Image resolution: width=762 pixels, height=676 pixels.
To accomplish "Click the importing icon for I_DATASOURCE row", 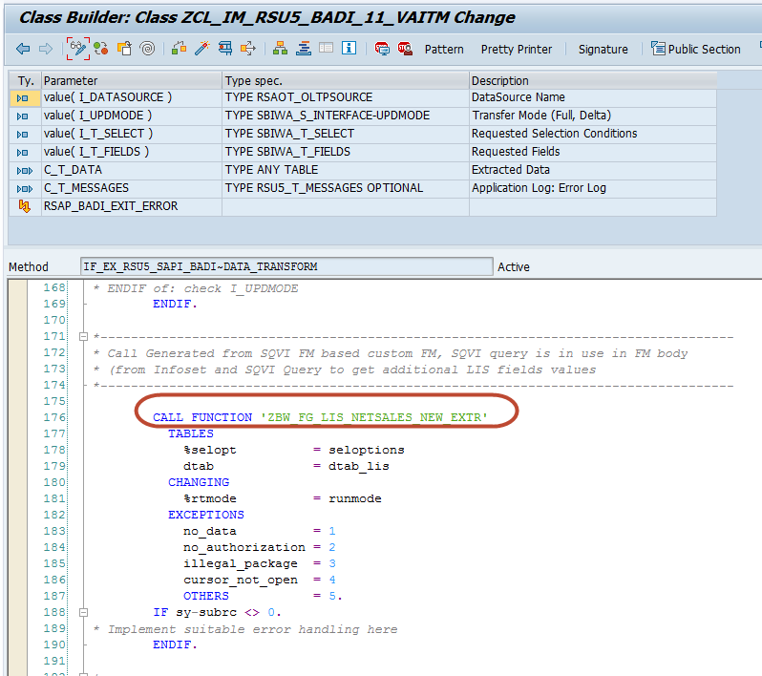I will tap(23, 98).
